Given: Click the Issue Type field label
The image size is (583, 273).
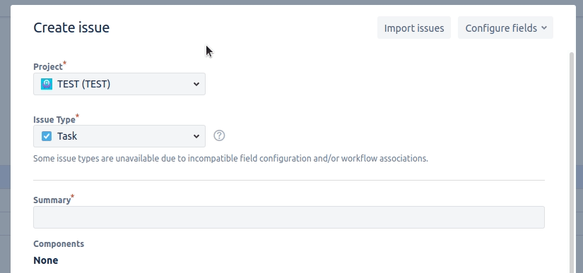Looking at the screenshot, I should (x=54, y=119).
